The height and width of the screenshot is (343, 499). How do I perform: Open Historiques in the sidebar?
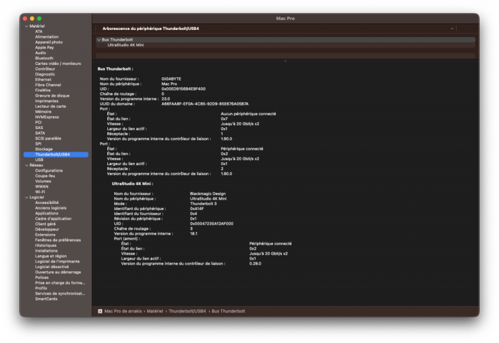click(46, 245)
